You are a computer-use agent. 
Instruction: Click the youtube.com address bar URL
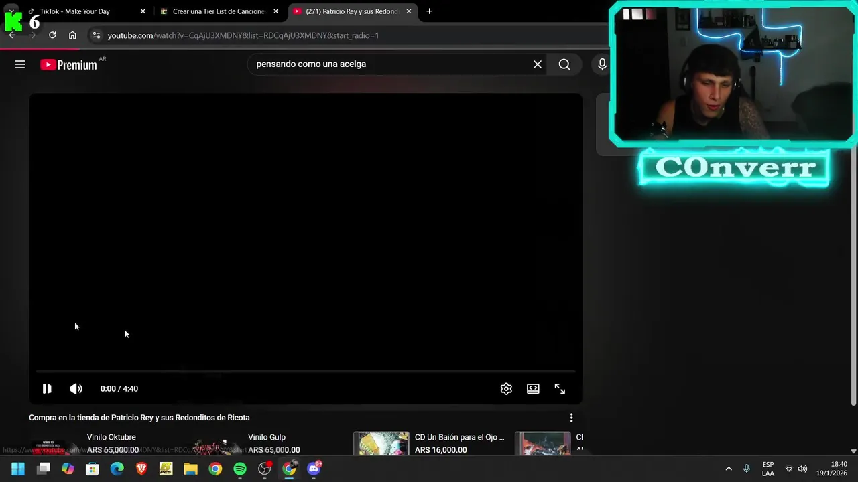[x=243, y=35]
